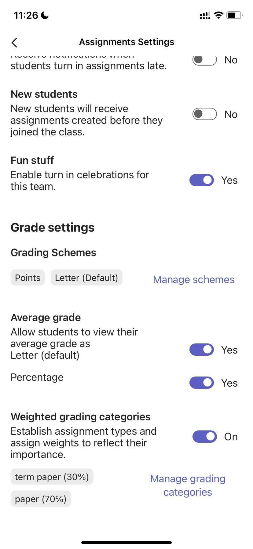Tap the Wi-Fi status icon
Viewport: 253px width, 549px height.
coord(218,15)
